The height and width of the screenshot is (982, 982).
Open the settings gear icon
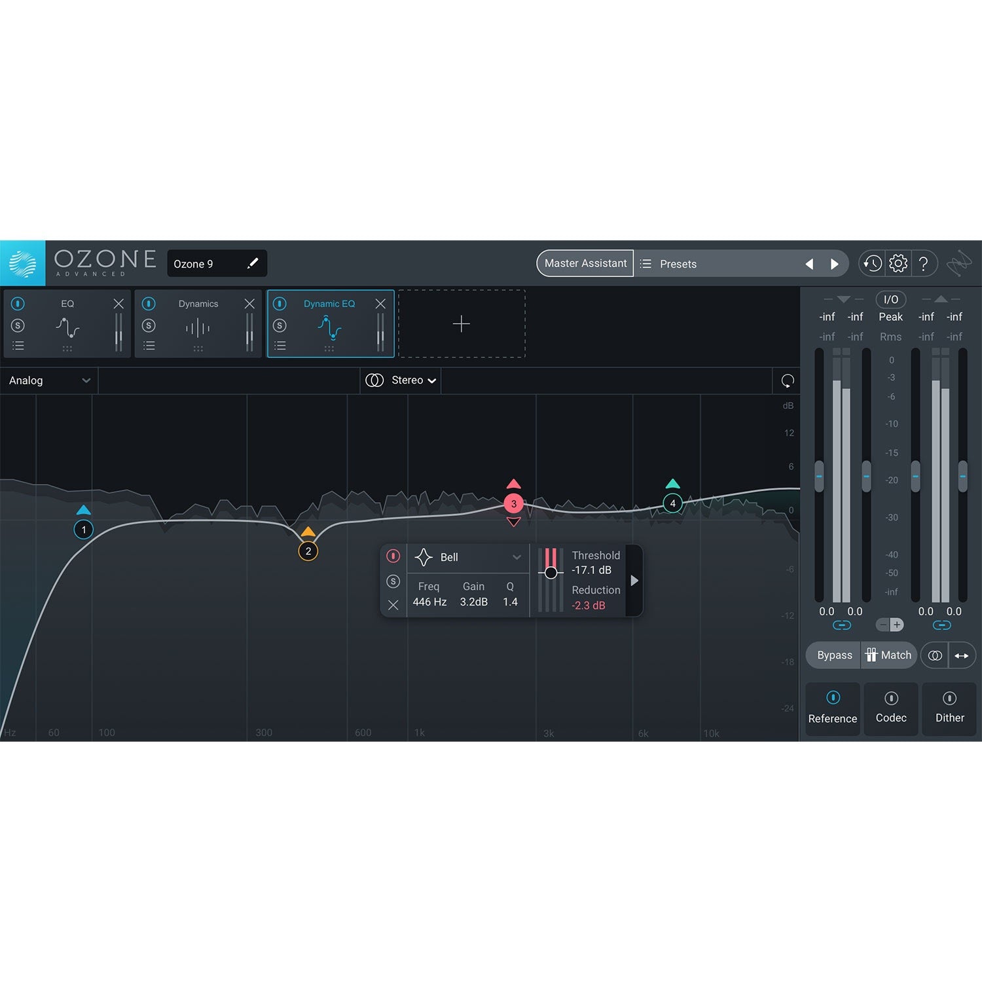[x=898, y=263]
